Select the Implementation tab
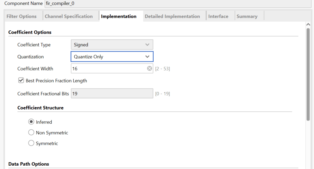Image resolution: width=314 pixels, height=169 pixels. pyautogui.click(x=119, y=17)
